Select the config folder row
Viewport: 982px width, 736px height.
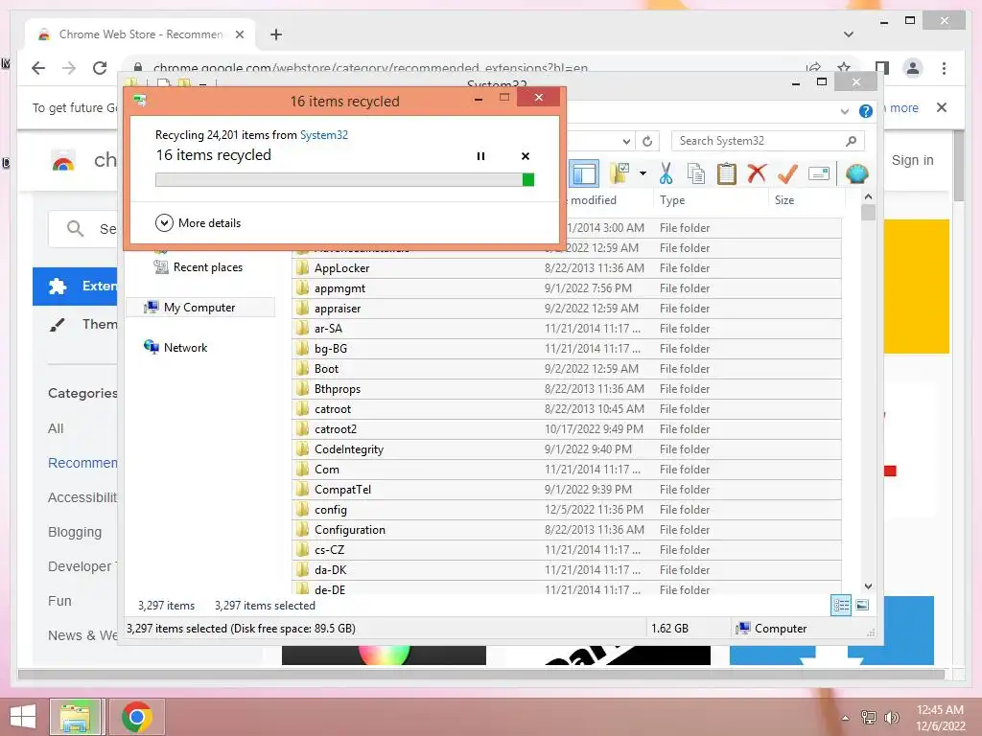[x=566, y=510]
